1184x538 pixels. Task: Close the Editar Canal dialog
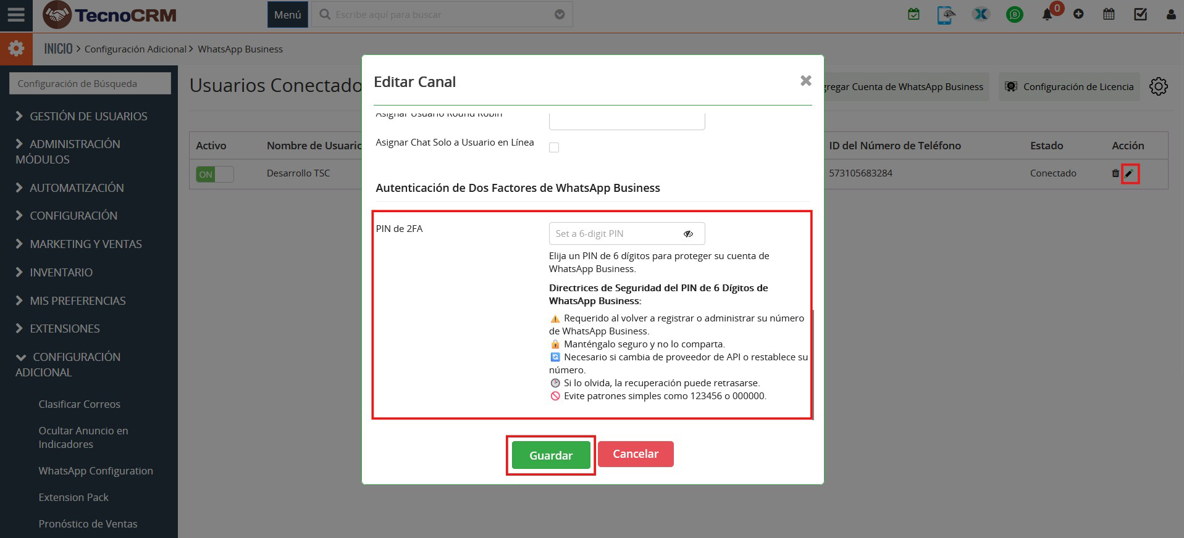[805, 81]
